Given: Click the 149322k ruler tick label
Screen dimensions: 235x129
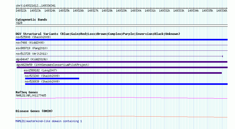Looking at the screenshot, I should coord(21,11).
